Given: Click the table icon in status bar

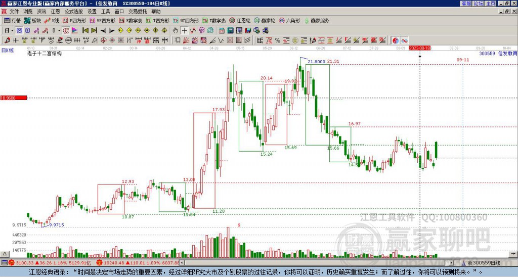Looking at the screenshot, I should coord(4,263).
